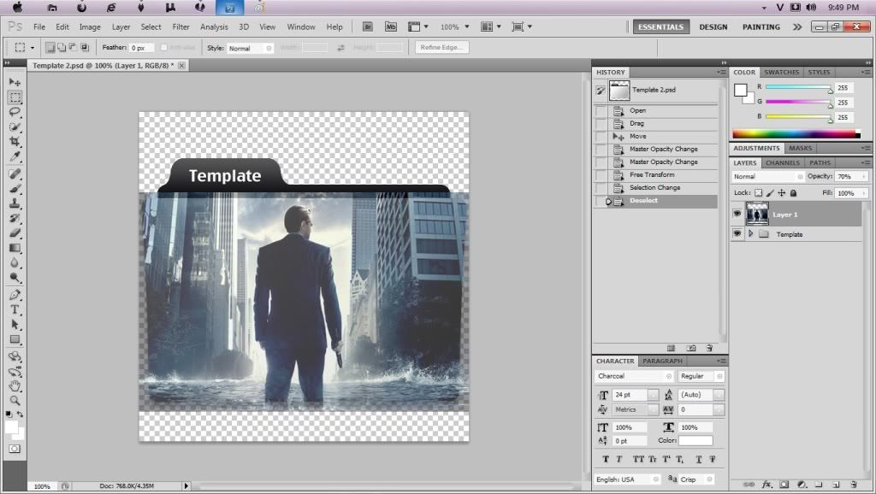Launch Adobe Bridge from the application bar
Screen dimensions: 876x494
coord(368,26)
